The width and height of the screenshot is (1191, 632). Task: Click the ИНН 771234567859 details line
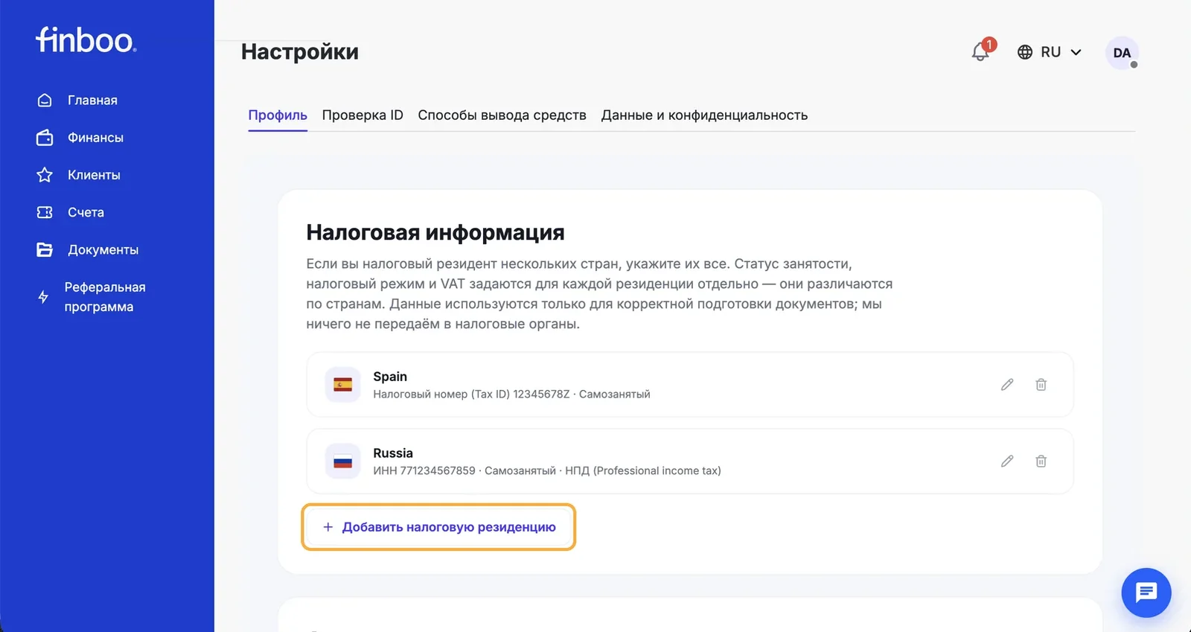[x=547, y=471]
